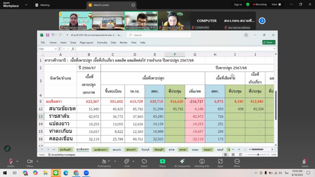
Task: Switch to the สระแก้ว sheet tab
Action: point(117,149)
